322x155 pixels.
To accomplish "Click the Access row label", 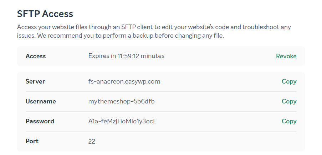I will point(36,56).
